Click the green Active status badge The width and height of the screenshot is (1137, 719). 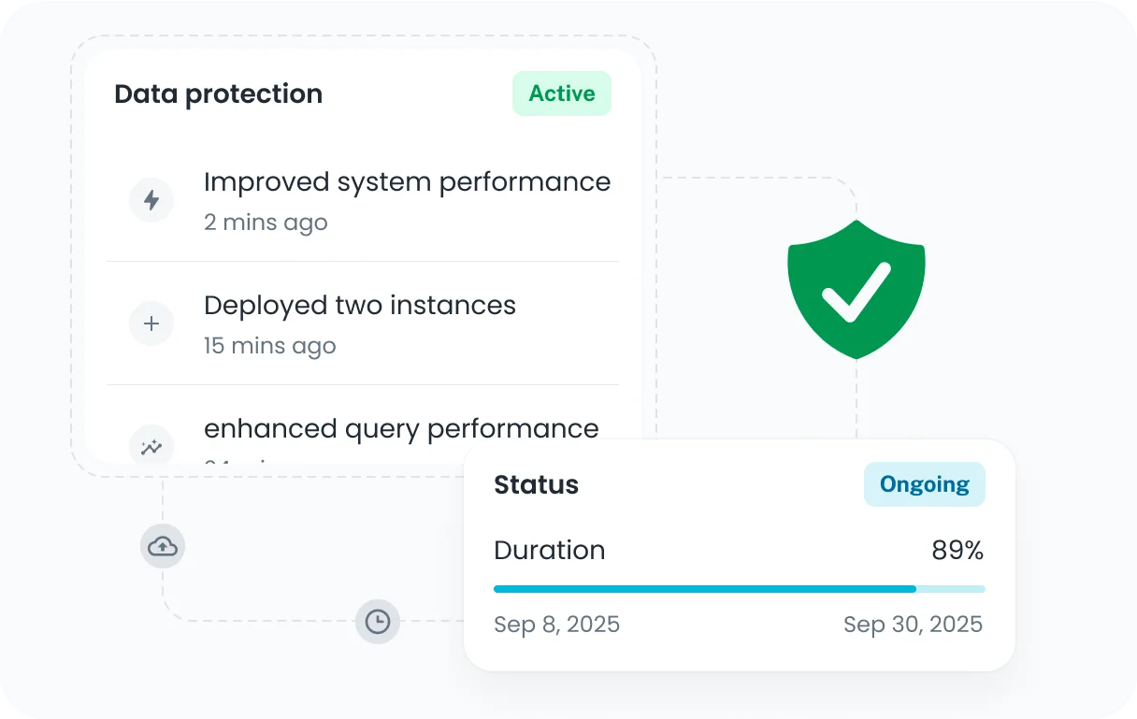coord(561,93)
